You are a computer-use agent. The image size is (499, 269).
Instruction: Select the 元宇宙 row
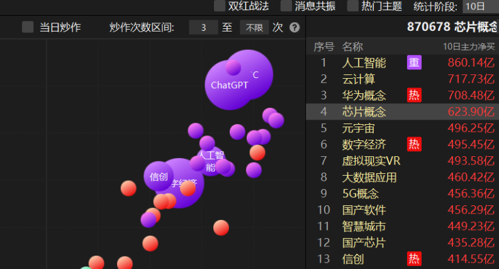click(402, 128)
